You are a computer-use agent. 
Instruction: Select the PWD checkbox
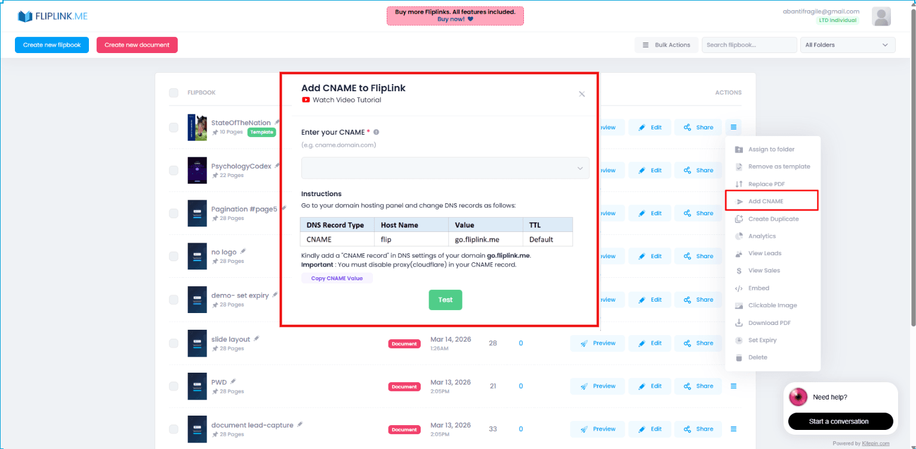174,386
